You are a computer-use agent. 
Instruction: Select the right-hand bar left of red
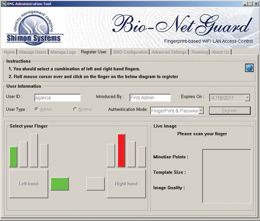[x=111, y=155]
